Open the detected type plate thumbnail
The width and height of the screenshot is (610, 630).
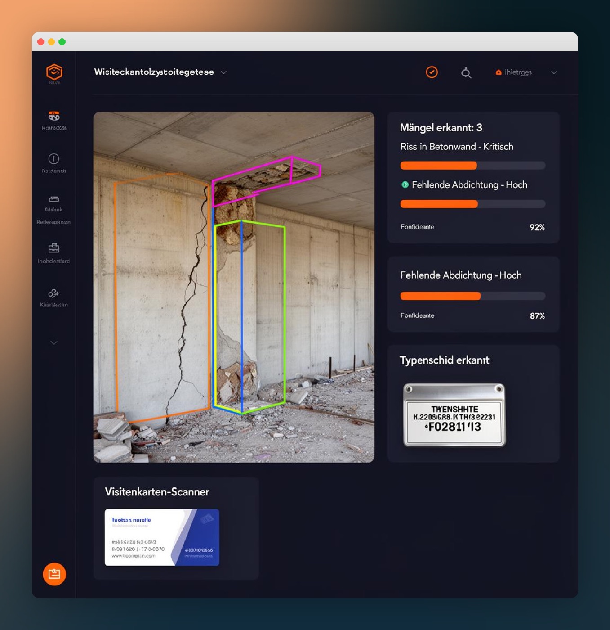click(454, 415)
